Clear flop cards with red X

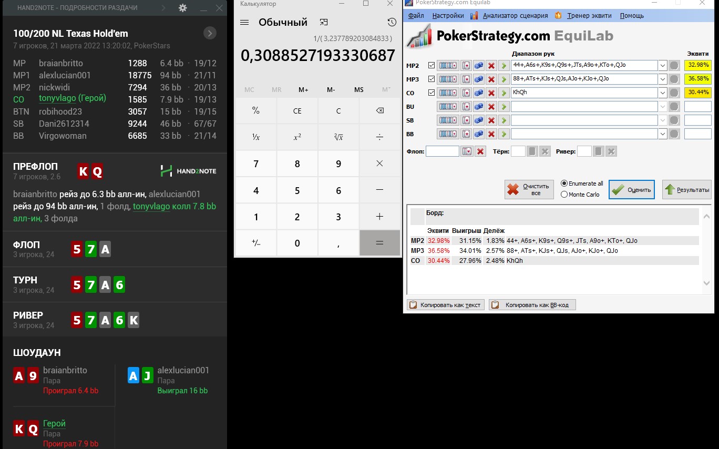click(480, 151)
